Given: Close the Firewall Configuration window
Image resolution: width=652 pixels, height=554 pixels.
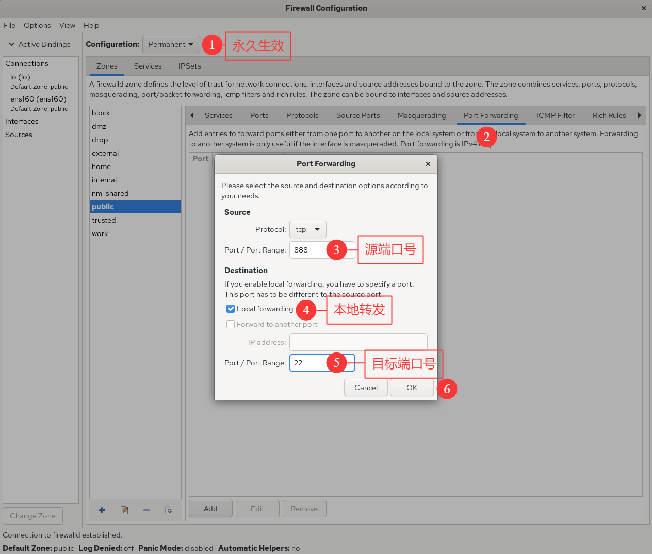Looking at the screenshot, I should [x=643, y=8].
